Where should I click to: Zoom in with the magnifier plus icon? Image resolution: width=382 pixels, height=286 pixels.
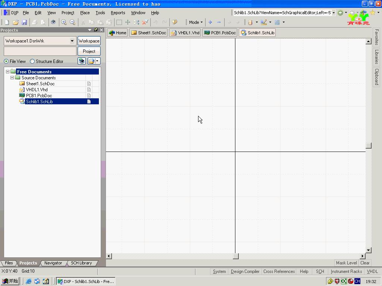pyautogui.click(x=64, y=22)
